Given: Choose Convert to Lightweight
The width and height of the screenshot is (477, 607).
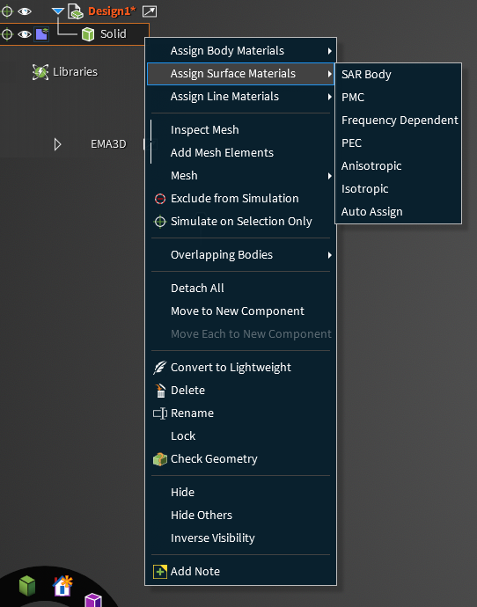Looking at the screenshot, I should click(x=240, y=368).
